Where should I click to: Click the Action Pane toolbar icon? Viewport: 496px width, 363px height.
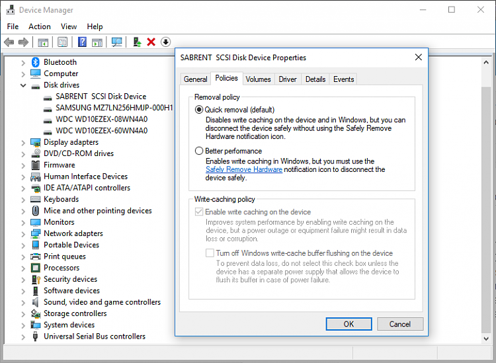(97, 42)
